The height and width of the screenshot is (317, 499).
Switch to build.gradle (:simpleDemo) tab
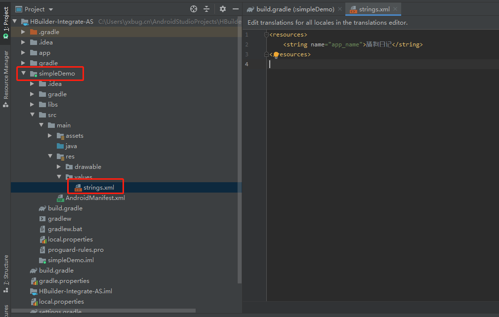tap(294, 9)
